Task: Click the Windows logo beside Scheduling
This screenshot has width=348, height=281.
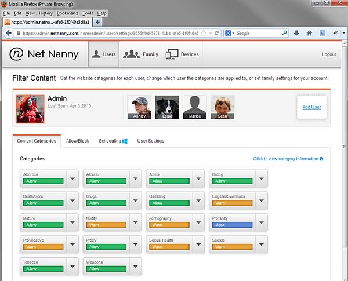Action: tap(125, 141)
